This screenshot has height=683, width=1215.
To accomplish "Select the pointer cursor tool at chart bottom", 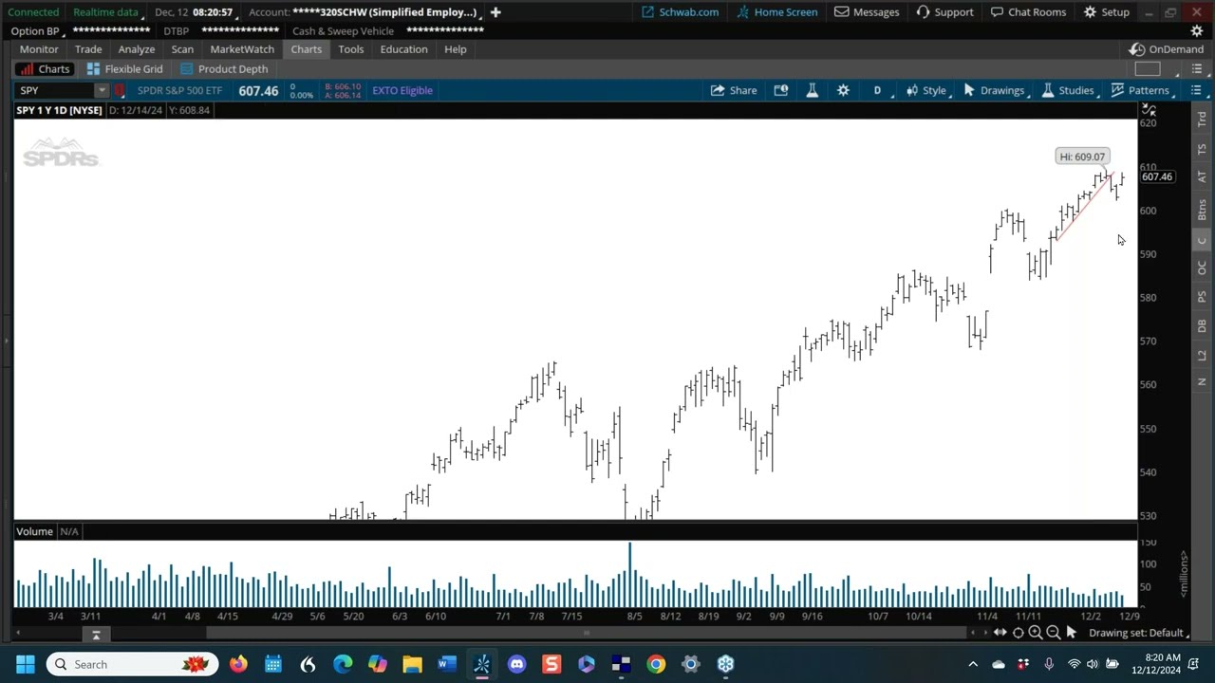I will pos(1072,633).
